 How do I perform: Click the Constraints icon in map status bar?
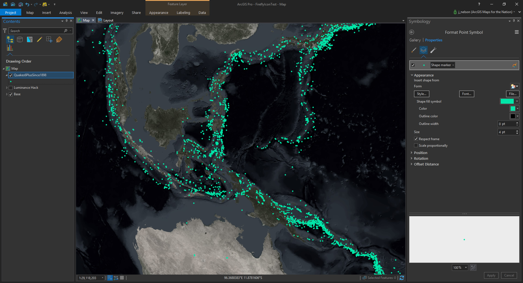[116, 278]
